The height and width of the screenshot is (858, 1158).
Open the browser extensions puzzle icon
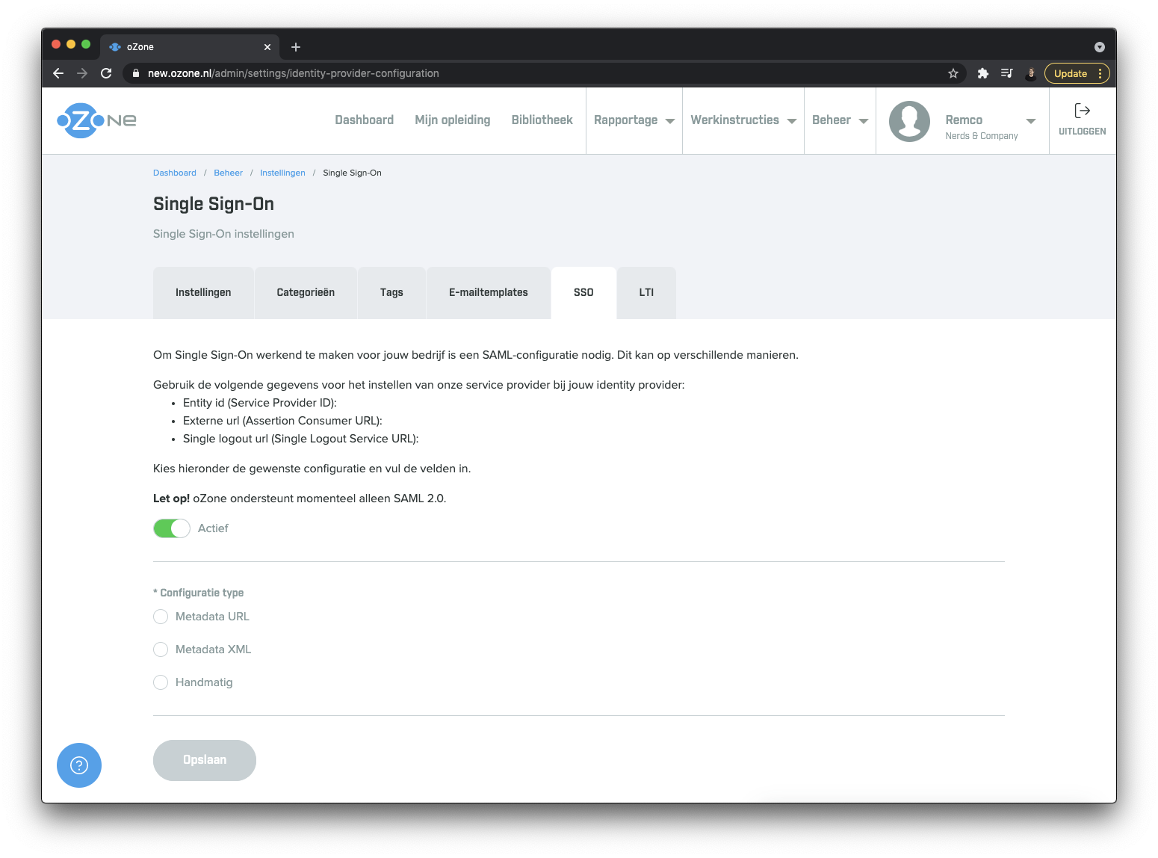982,73
